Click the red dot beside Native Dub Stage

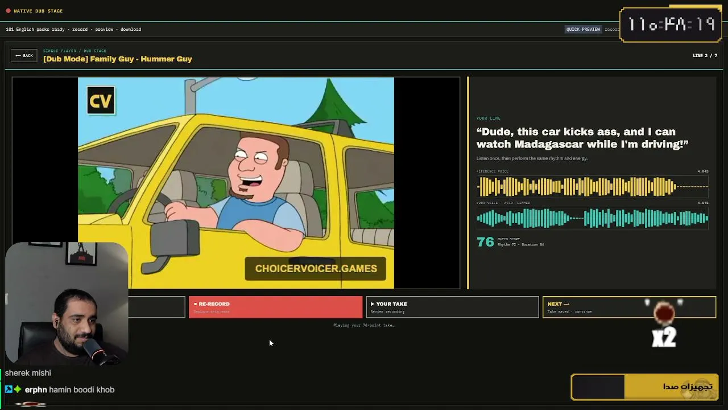(x=8, y=11)
